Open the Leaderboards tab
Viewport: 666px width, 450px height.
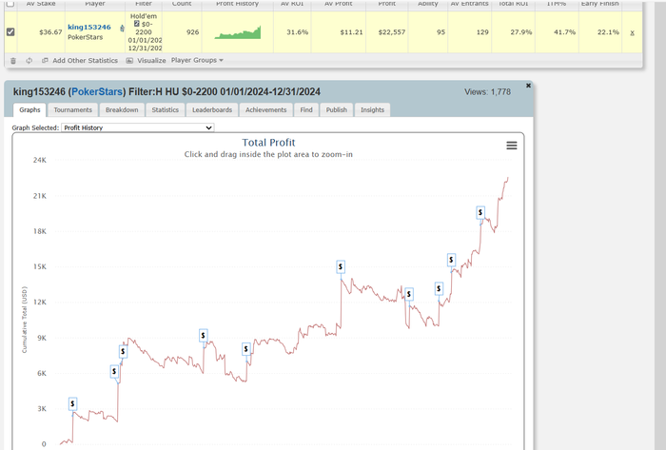pos(212,109)
